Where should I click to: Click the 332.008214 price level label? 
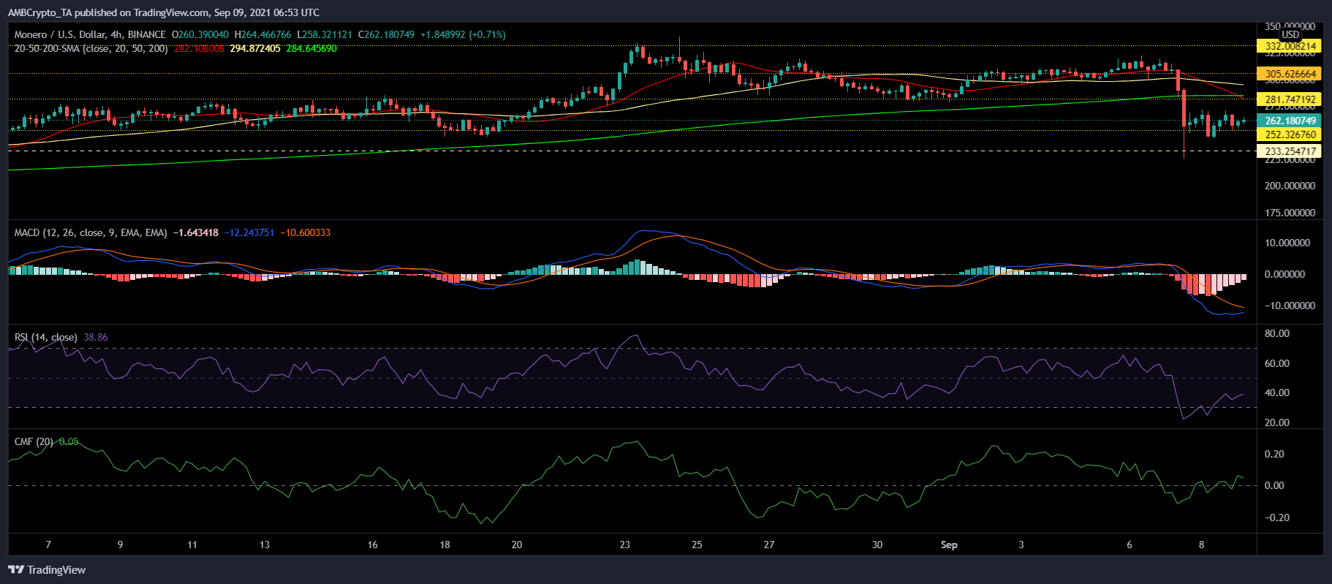pos(1290,46)
